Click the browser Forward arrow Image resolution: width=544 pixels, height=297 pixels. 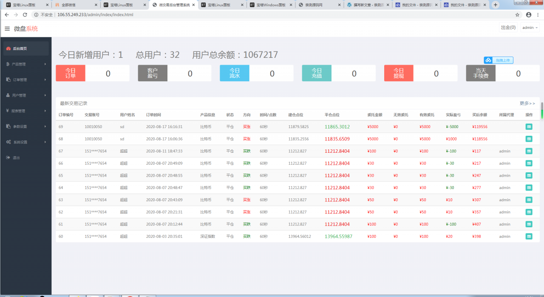(x=16, y=14)
